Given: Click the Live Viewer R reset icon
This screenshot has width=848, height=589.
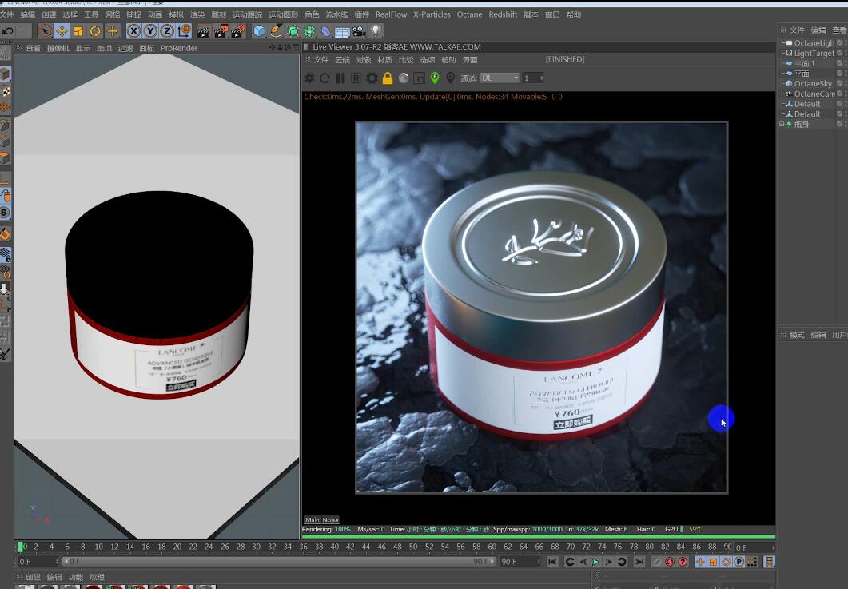Looking at the screenshot, I should click(356, 78).
